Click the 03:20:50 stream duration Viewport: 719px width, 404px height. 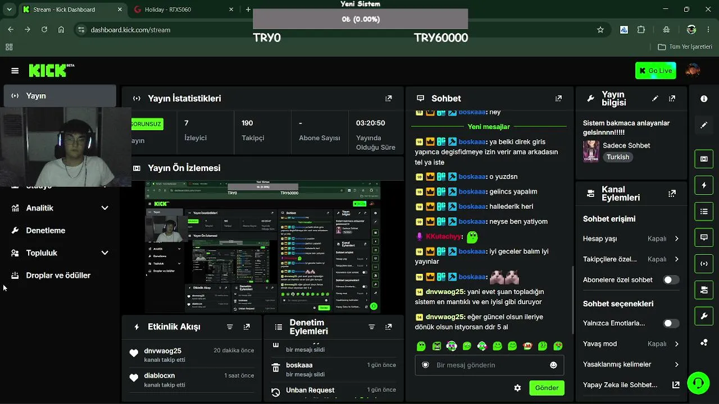376,135
